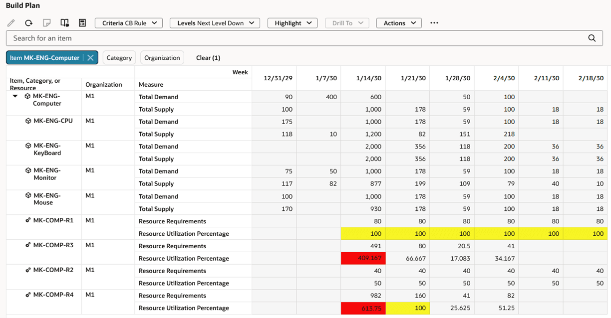Open the Actions menu

click(x=399, y=23)
